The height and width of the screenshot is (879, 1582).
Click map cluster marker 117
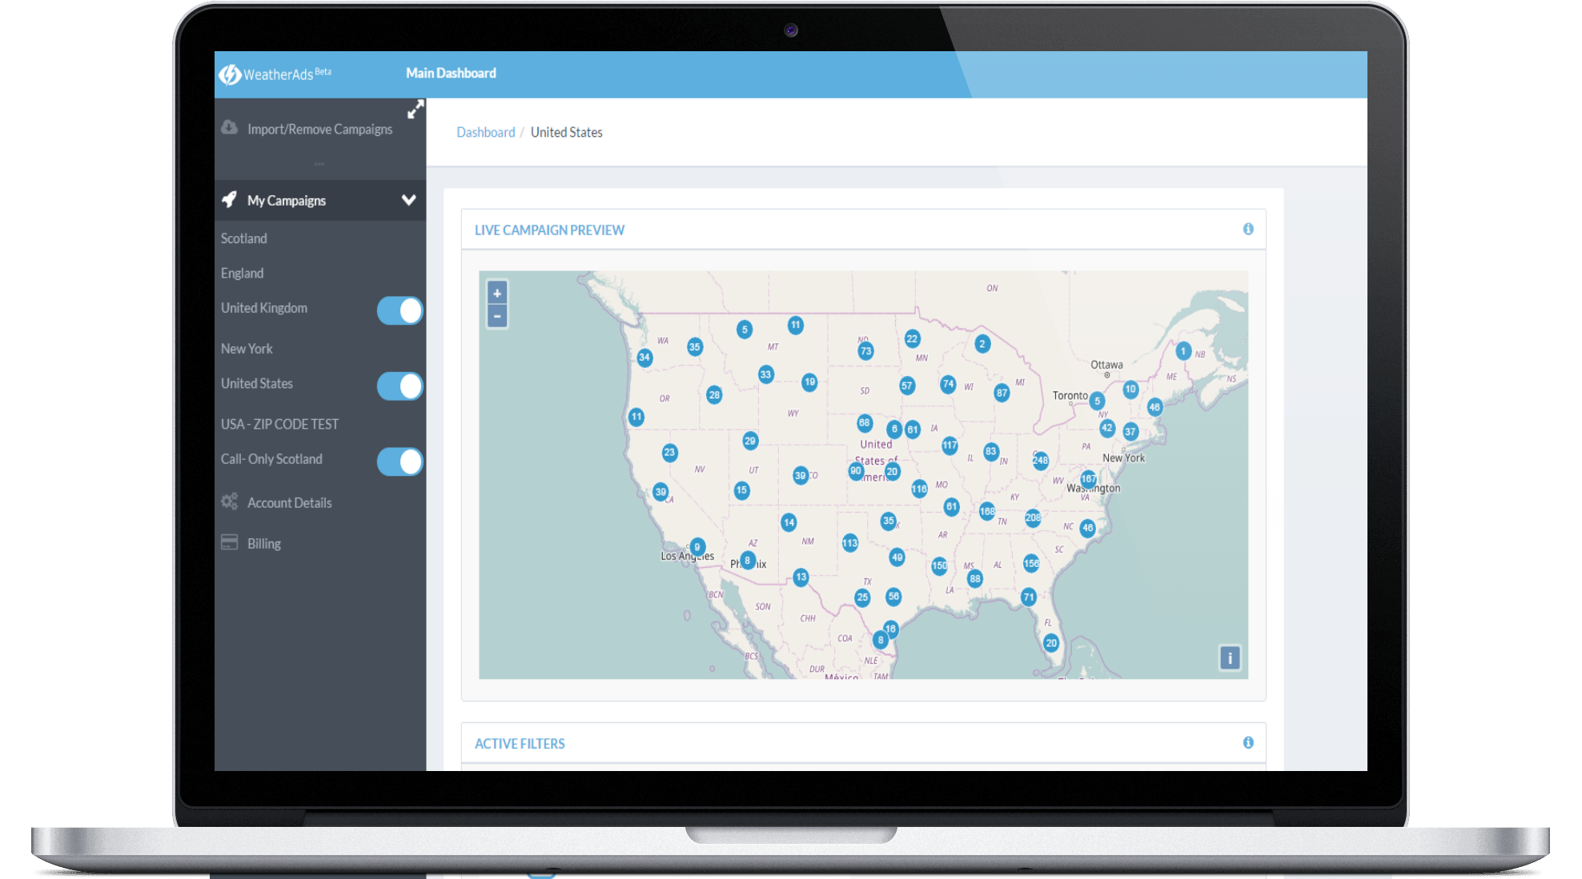coord(950,445)
